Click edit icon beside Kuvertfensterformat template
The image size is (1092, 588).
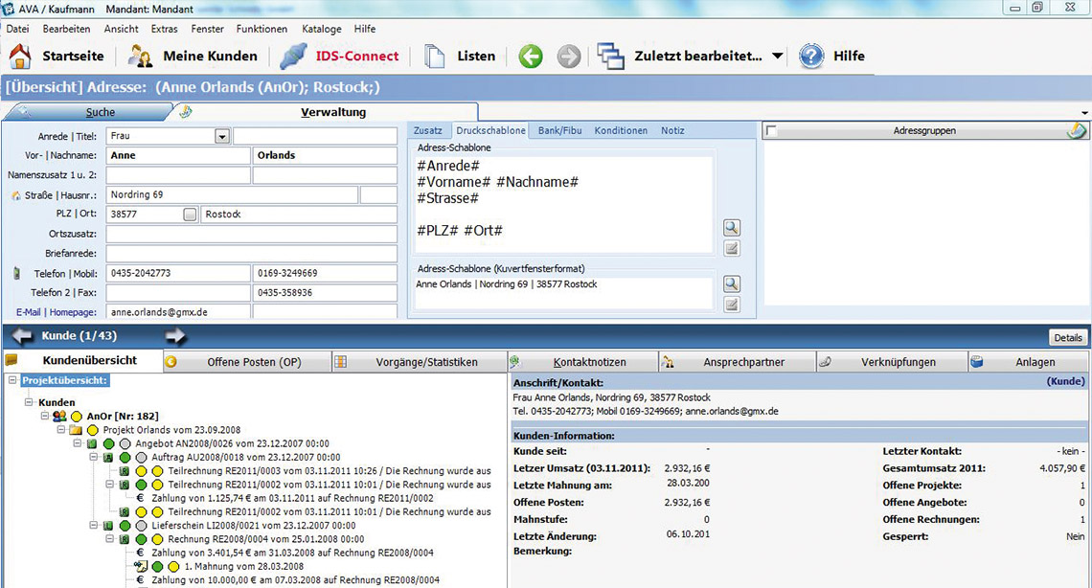[x=731, y=305]
